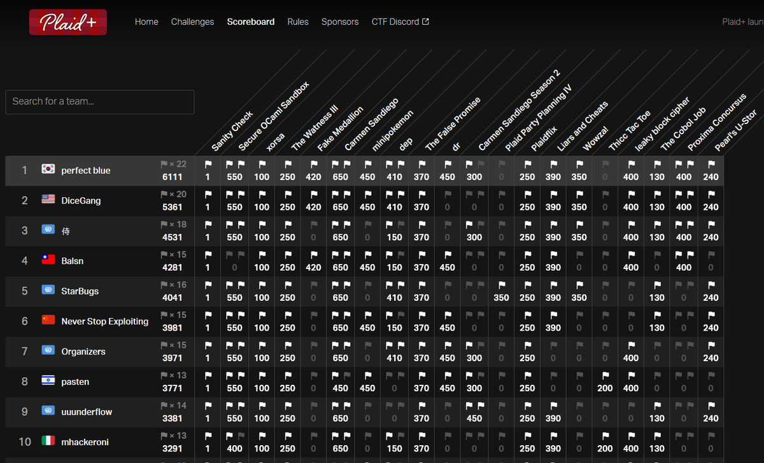Click the Secure OCaml Sandbox column header
This screenshot has height=463, width=764.
tap(274, 116)
